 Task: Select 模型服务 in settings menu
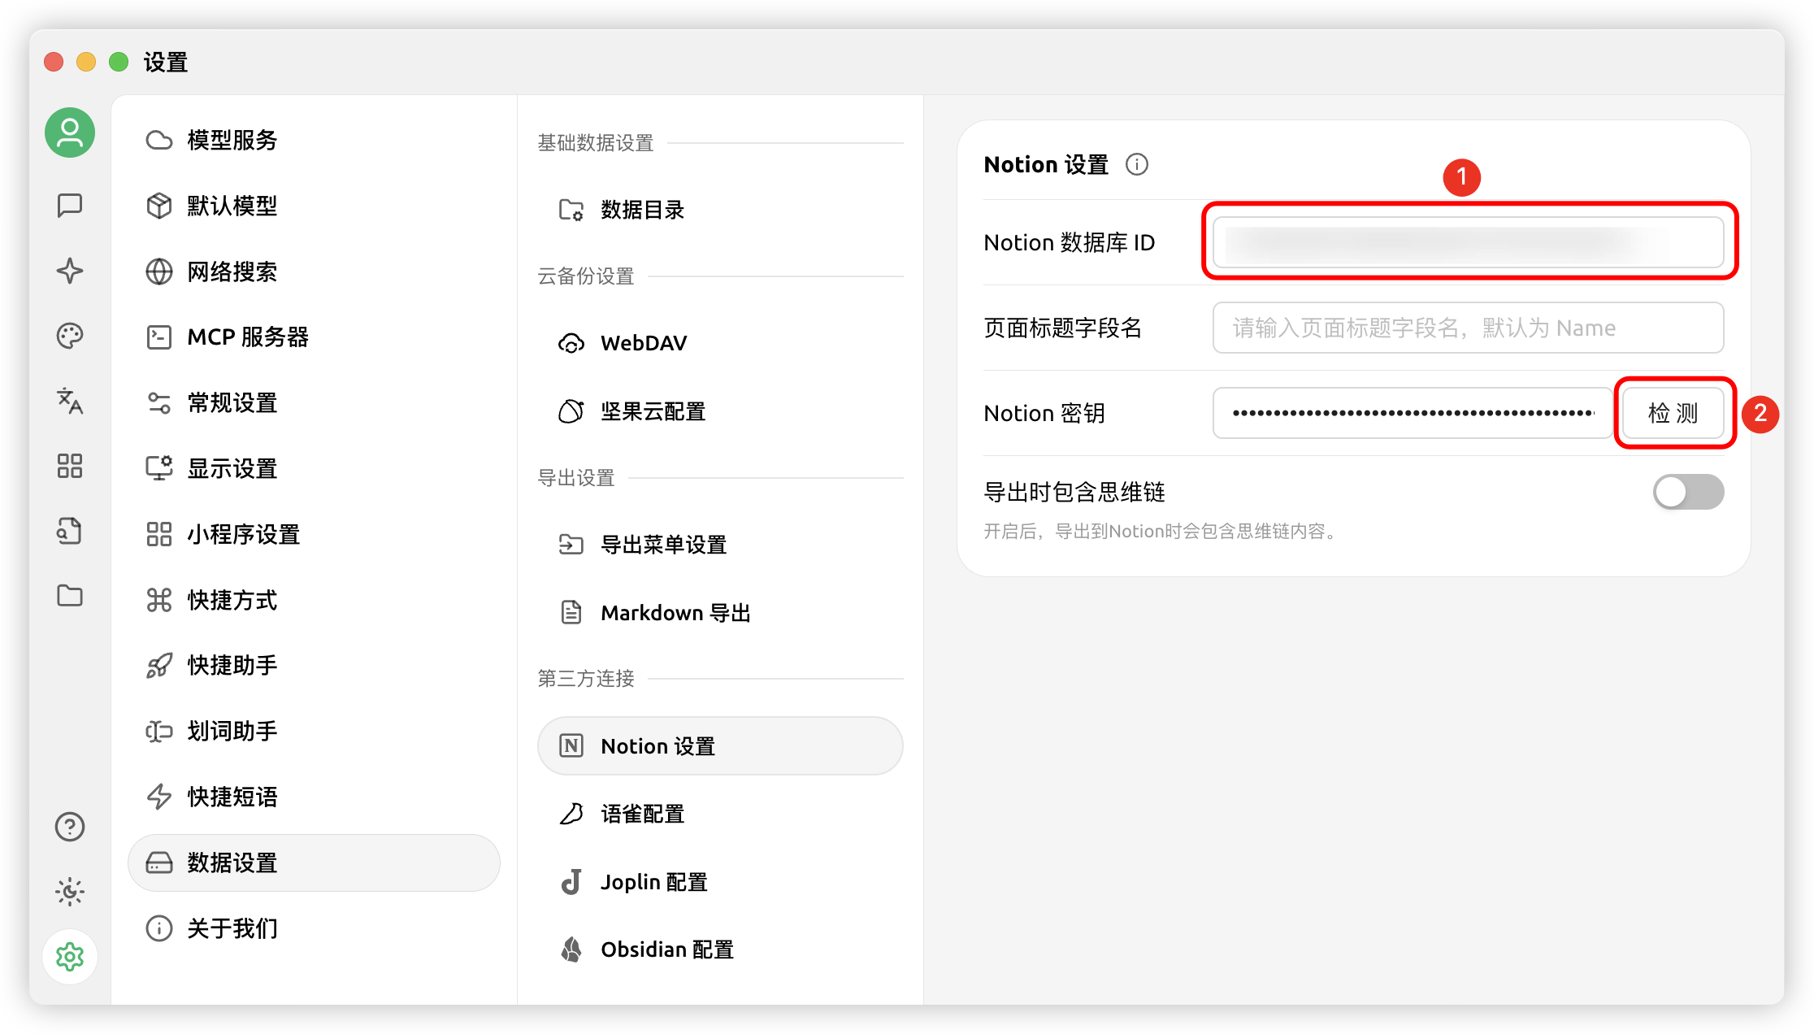click(232, 141)
